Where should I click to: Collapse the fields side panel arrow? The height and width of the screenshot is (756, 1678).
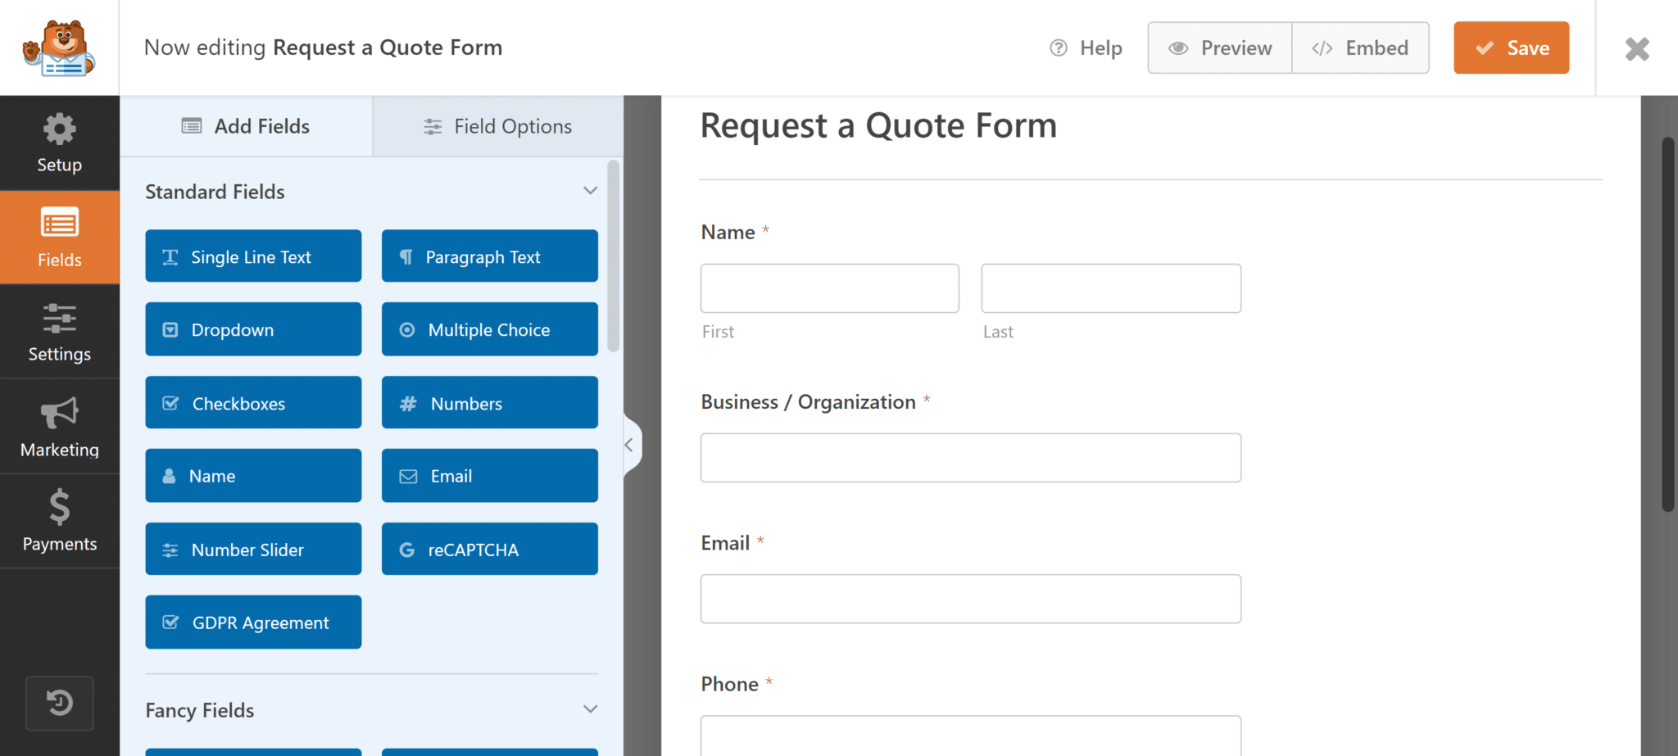629,446
